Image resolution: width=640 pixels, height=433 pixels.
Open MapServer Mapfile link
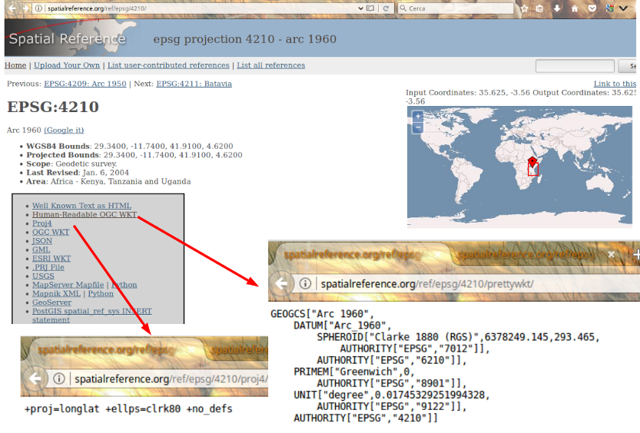[68, 285]
